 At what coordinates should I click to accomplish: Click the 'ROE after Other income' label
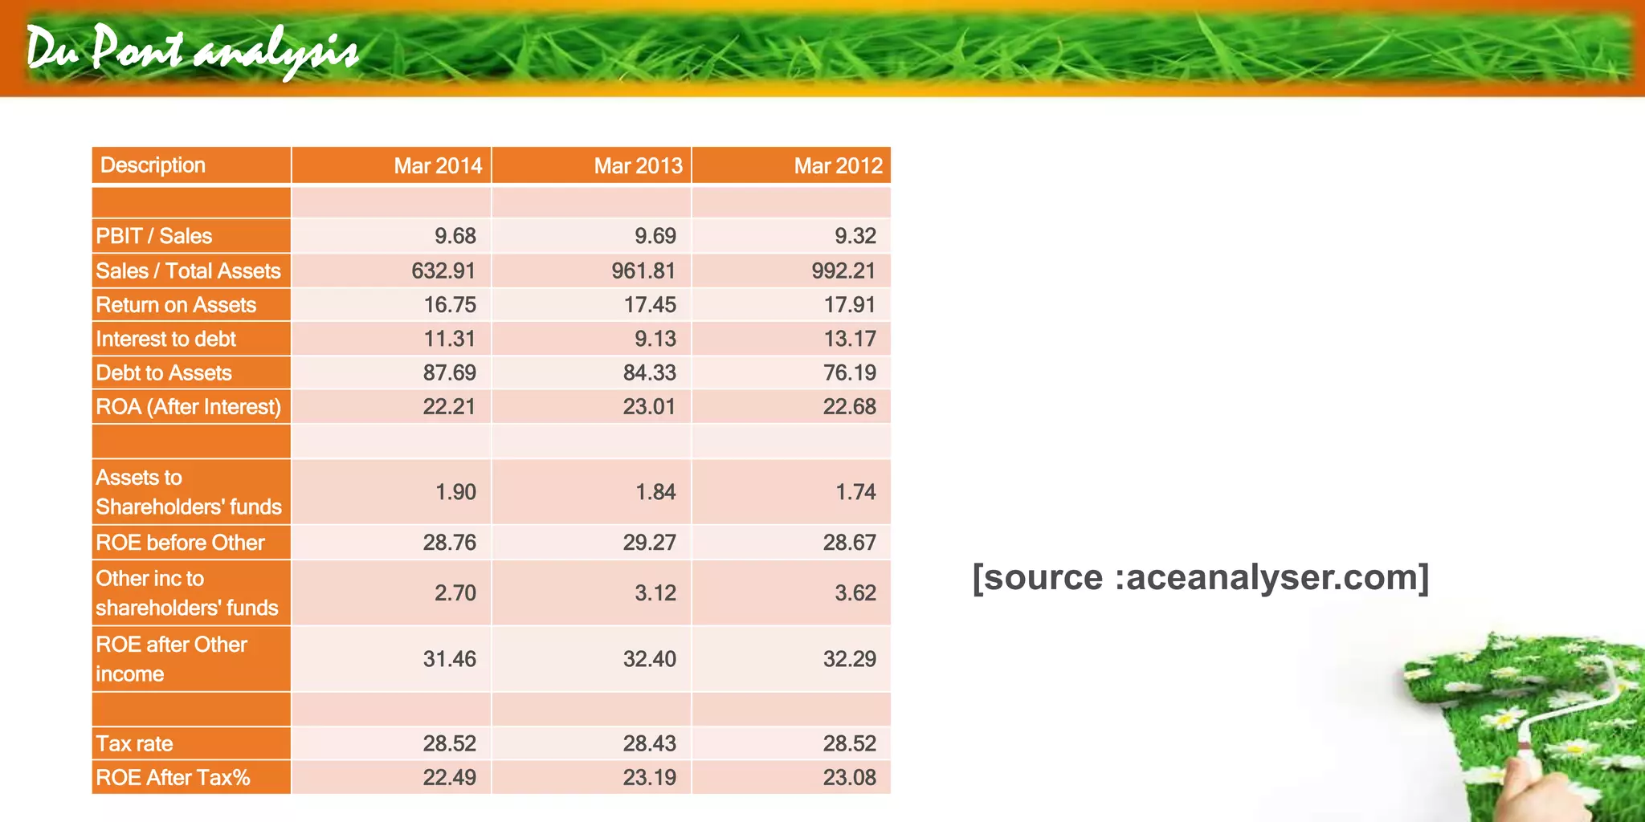click(171, 659)
